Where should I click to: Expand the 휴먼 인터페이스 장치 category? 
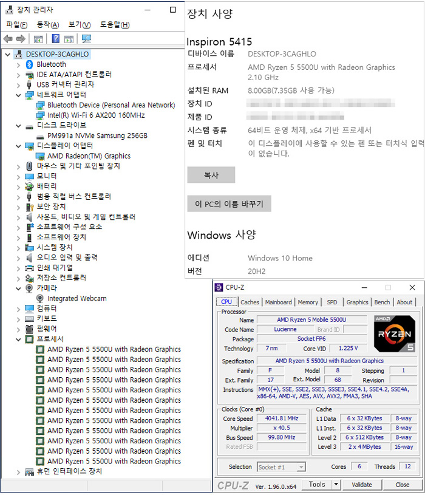point(18,472)
